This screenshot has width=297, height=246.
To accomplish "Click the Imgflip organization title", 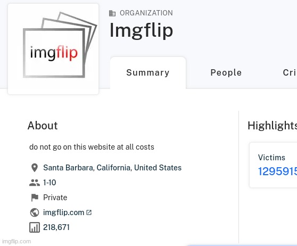I will coord(141,30).
